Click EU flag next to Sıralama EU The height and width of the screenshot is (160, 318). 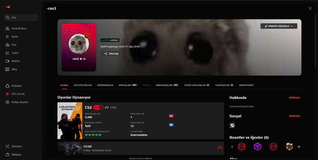[171, 125]
